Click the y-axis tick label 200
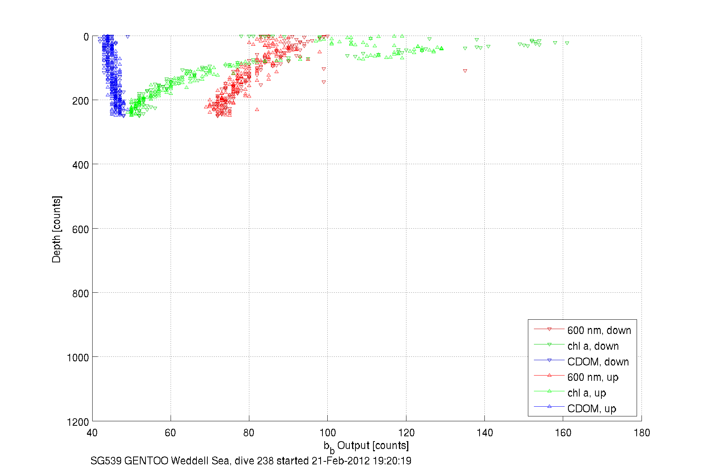709x473 pixels. click(80, 101)
